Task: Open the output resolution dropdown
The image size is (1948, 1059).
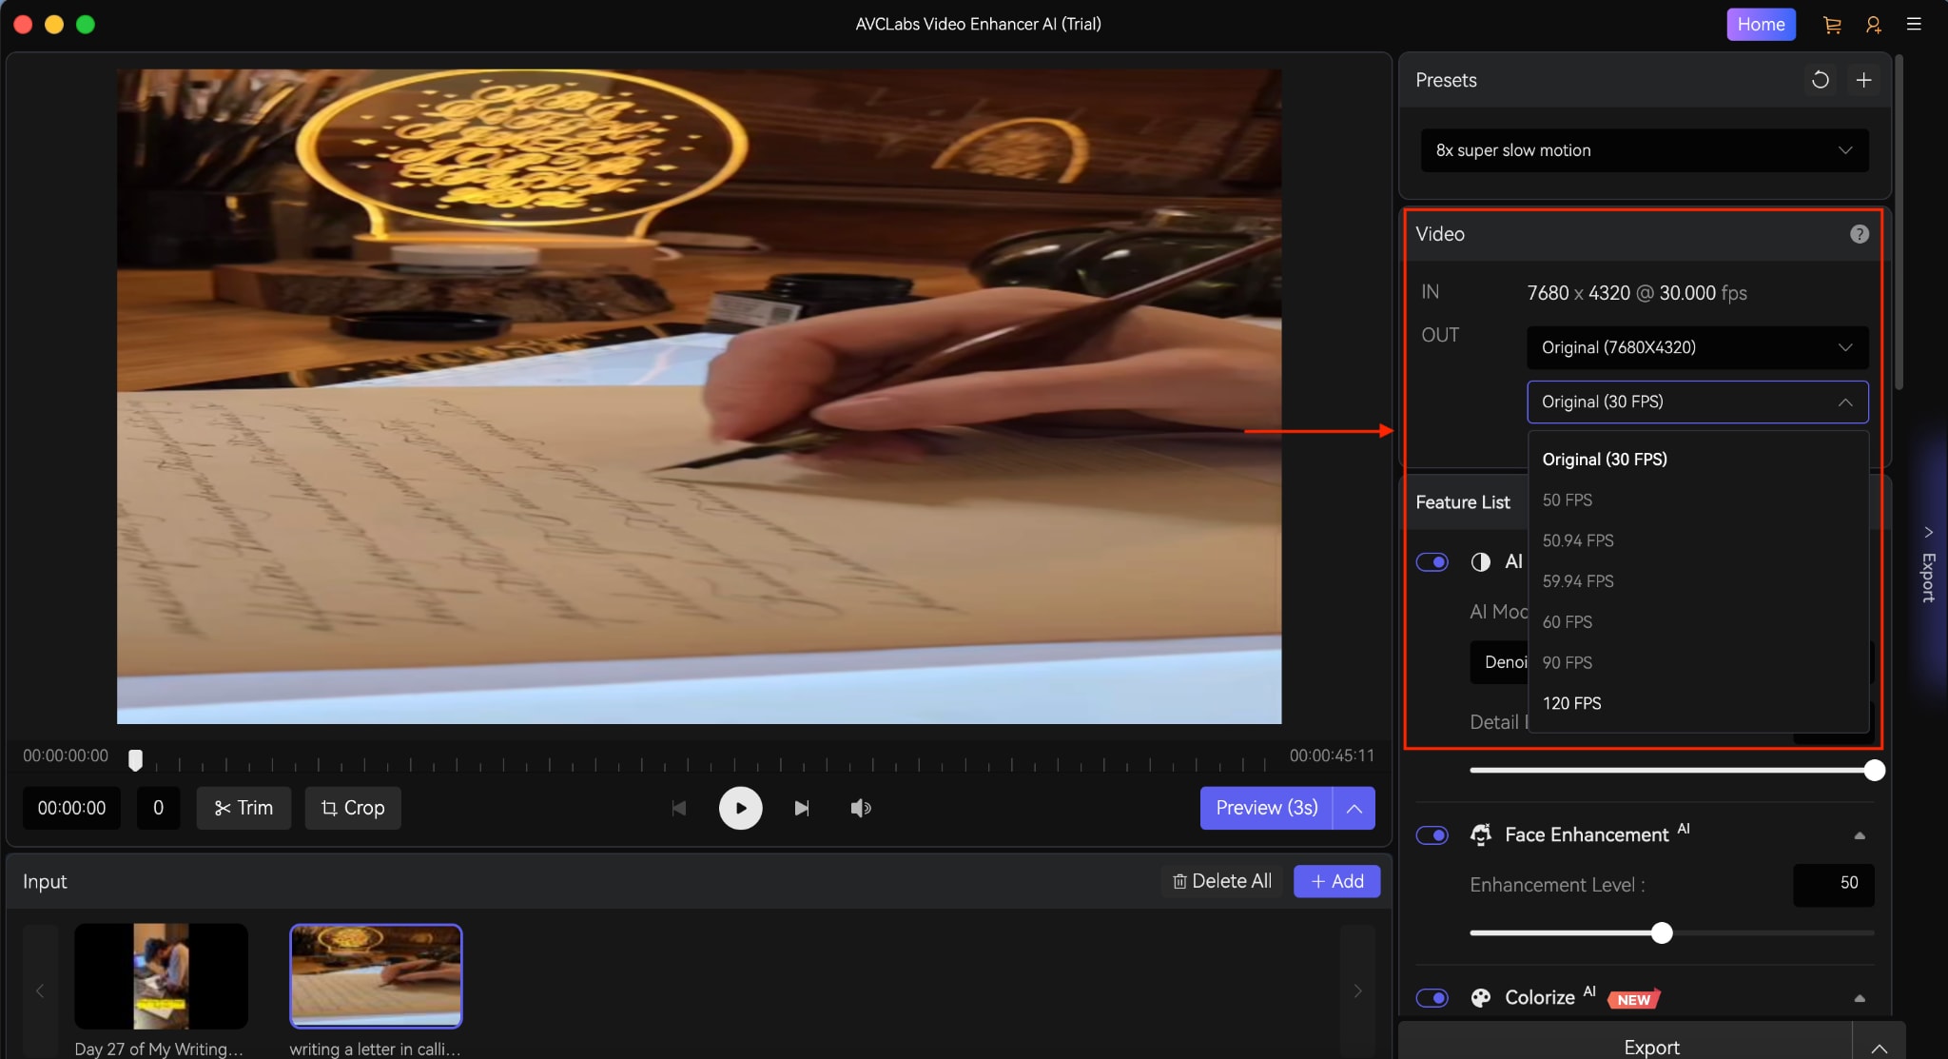Action: (1696, 347)
